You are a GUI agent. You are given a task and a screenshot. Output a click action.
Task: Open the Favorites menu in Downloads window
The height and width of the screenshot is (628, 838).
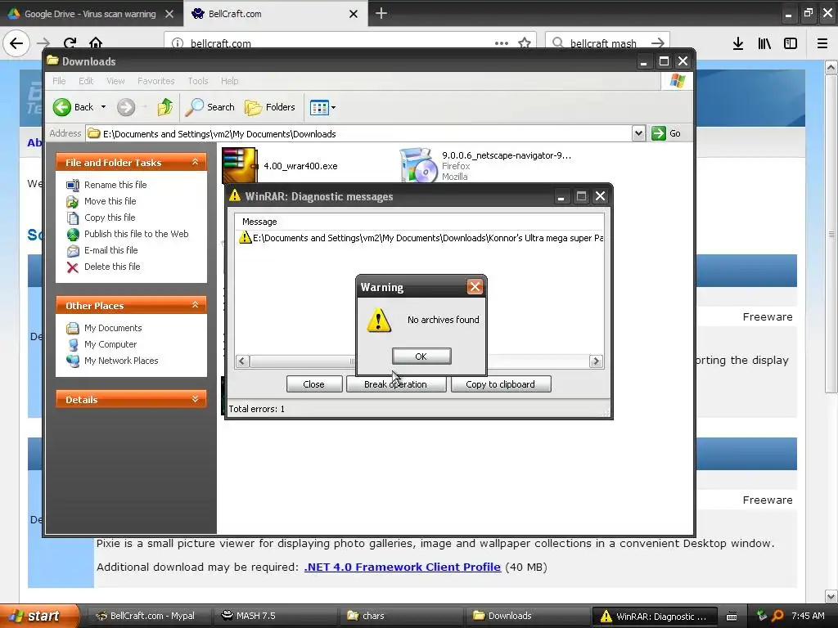tap(156, 81)
